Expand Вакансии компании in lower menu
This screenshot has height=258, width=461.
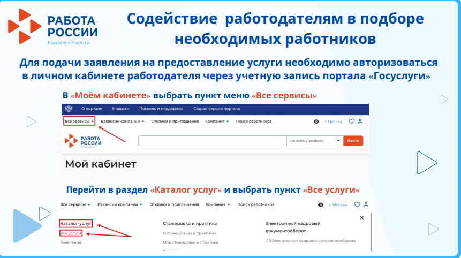[x=120, y=204]
